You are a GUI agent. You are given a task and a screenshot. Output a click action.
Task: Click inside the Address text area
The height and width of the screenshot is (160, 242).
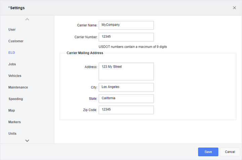point(126,72)
